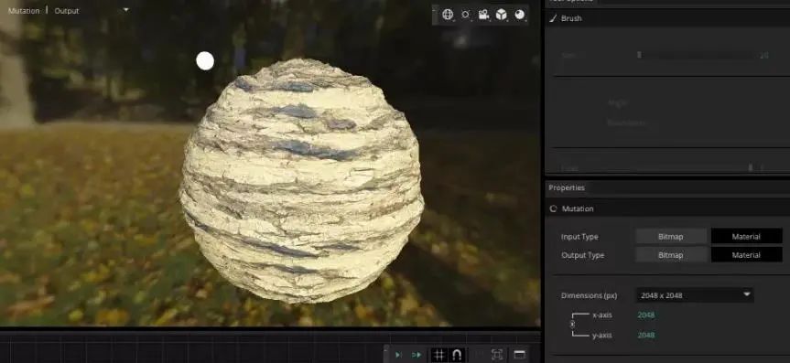
Task: Click the shading sphere icon in viewport
Action: (519, 15)
